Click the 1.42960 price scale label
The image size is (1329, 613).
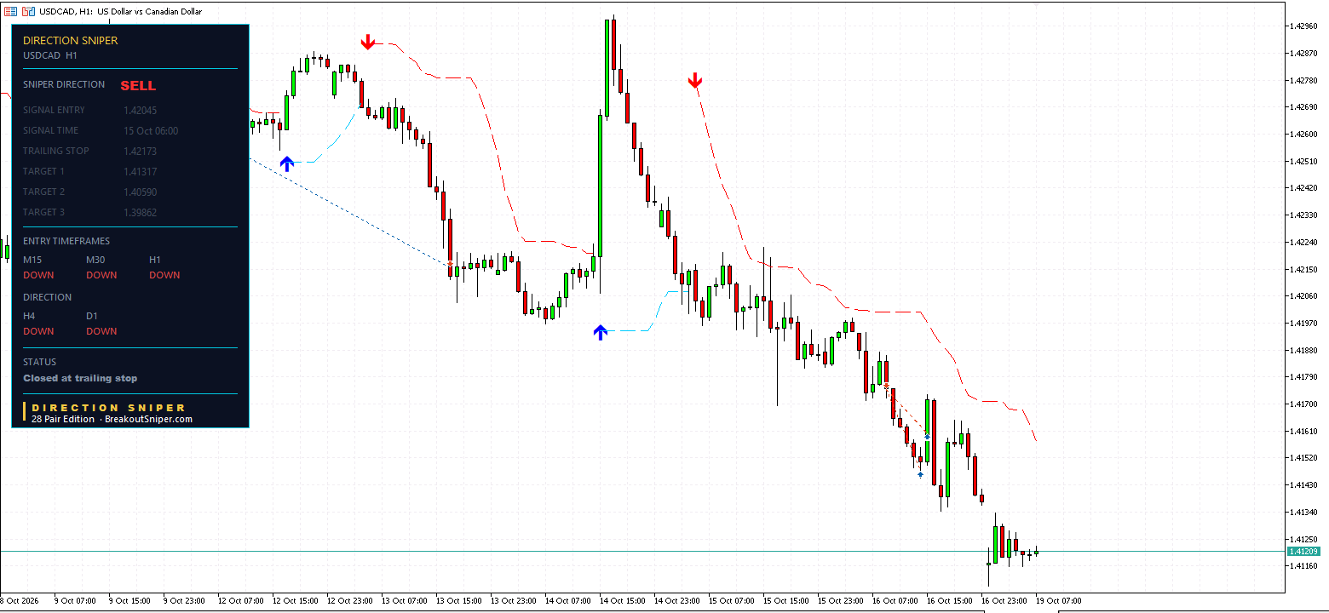(x=1303, y=26)
